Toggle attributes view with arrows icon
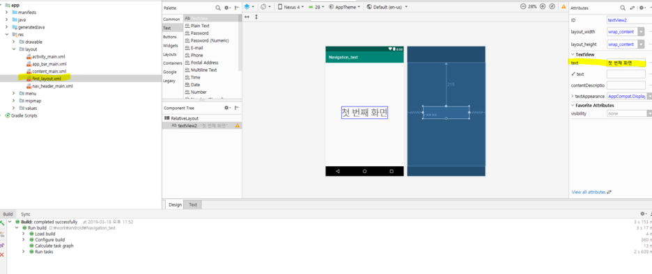 632,8
